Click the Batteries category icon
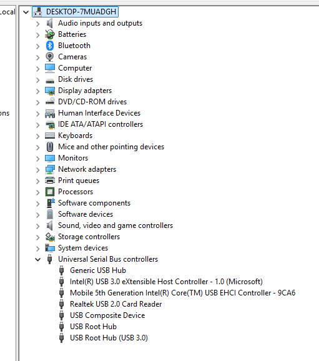 click(x=50, y=34)
